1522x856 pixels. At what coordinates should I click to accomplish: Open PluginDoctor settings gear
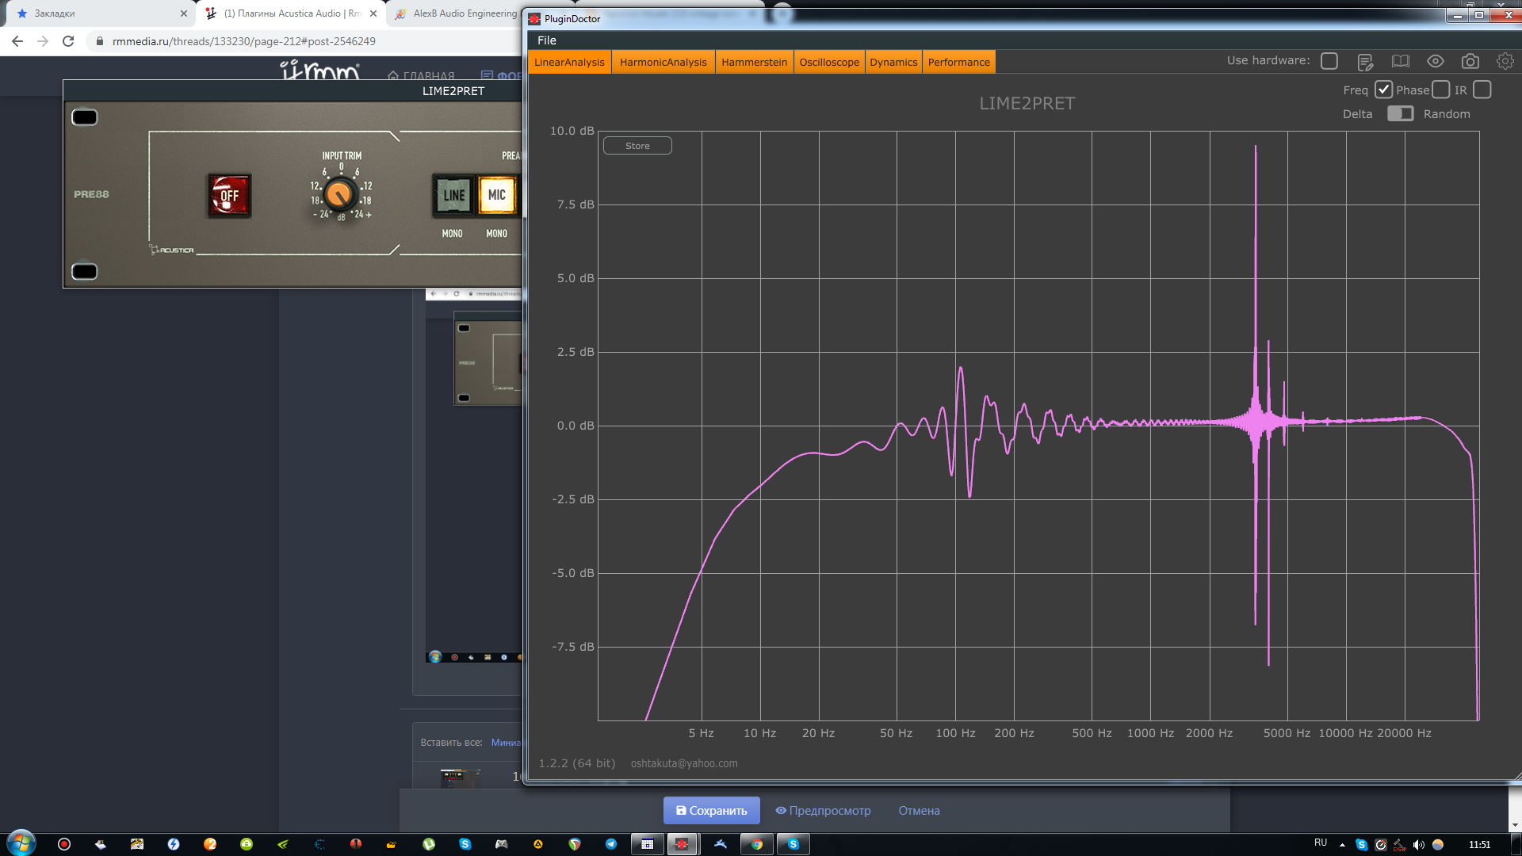[x=1505, y=61]
